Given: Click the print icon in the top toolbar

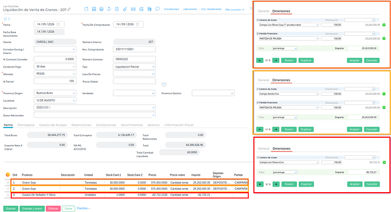Looking at the screenshot, I should pyautogui.click(x=101, y=9).
